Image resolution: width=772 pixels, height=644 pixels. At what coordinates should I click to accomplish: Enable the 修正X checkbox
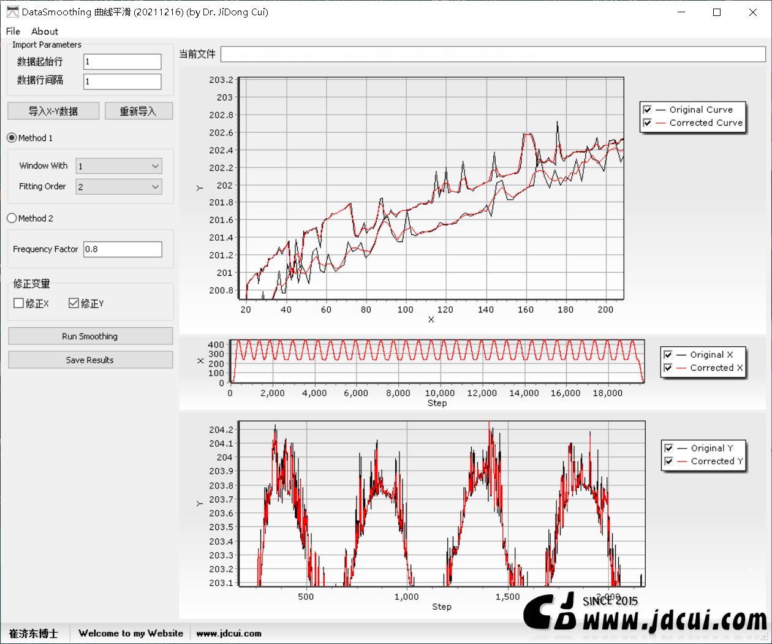click(19, 303)
